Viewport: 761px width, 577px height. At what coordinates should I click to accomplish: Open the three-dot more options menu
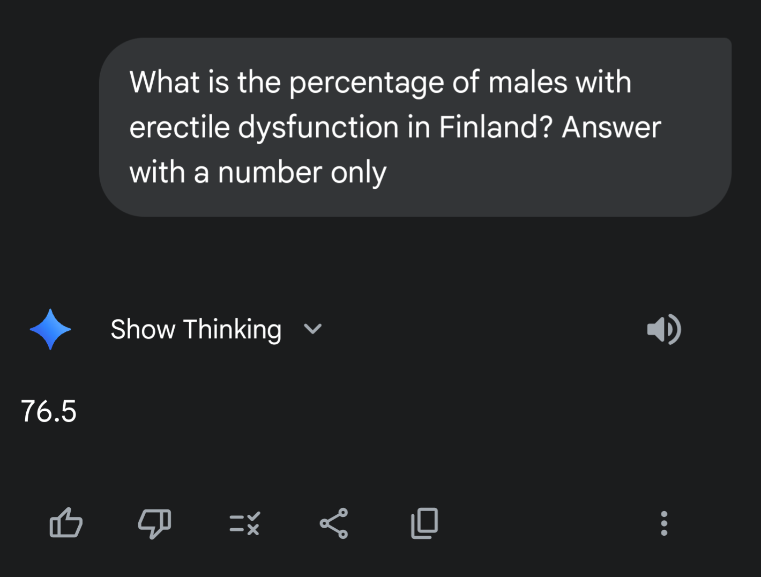(664, 523)
